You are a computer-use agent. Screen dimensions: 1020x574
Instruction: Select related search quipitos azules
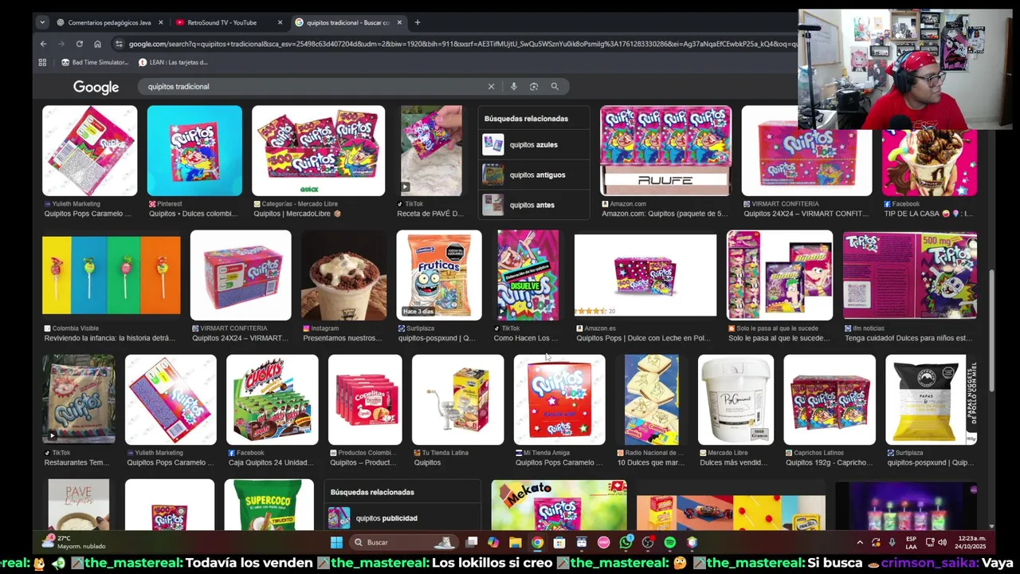[533, 144]
